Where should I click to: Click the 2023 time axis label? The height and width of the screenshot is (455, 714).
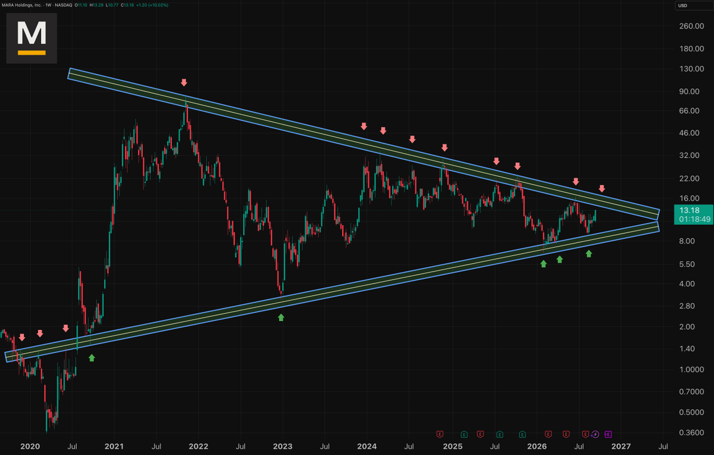283,446
